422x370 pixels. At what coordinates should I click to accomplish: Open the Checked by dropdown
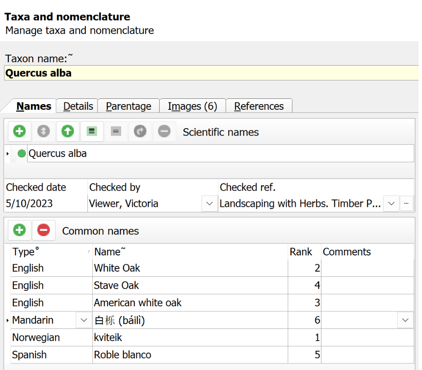(209, 204)
